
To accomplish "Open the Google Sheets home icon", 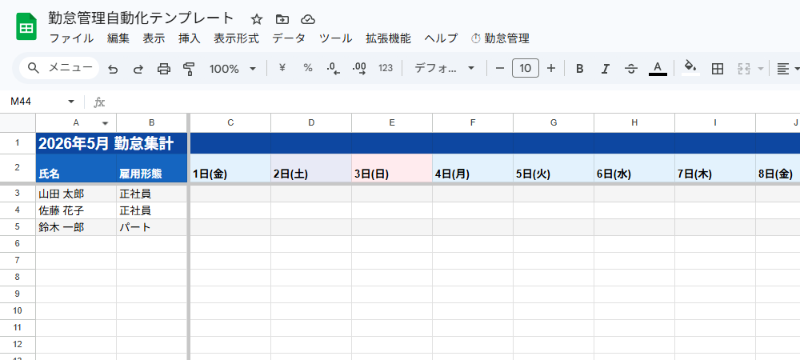I will [25, 27].
